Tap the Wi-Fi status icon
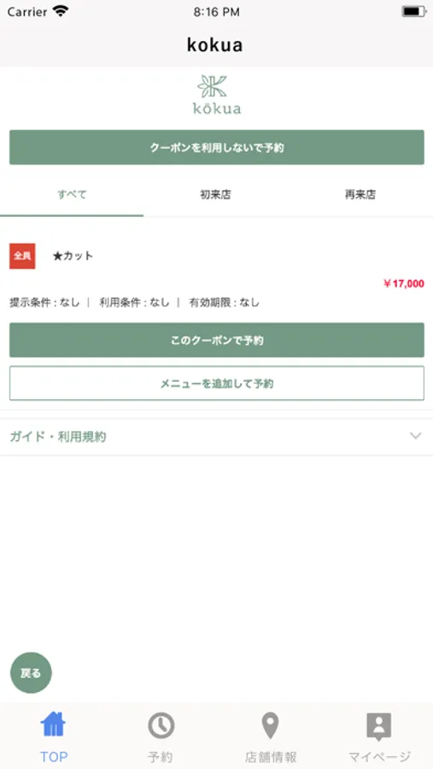 click(61, 11)
